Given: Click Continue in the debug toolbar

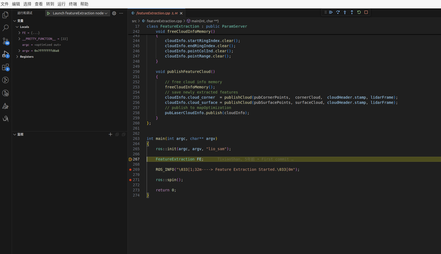Looking at the screenshot, I should pos(331,12).
